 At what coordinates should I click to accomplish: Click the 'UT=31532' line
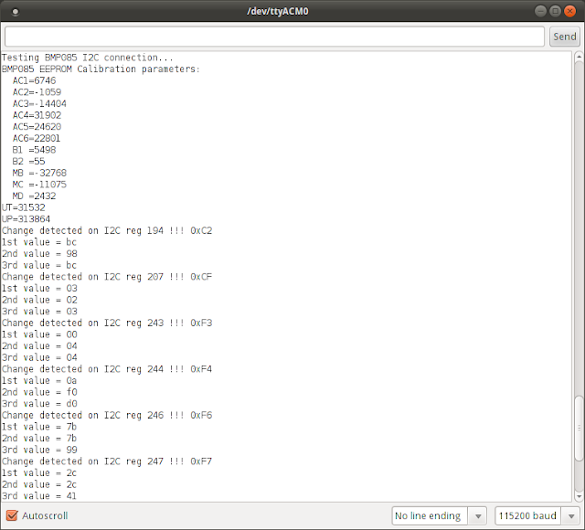pyautogui.click(x=24, y=207)
